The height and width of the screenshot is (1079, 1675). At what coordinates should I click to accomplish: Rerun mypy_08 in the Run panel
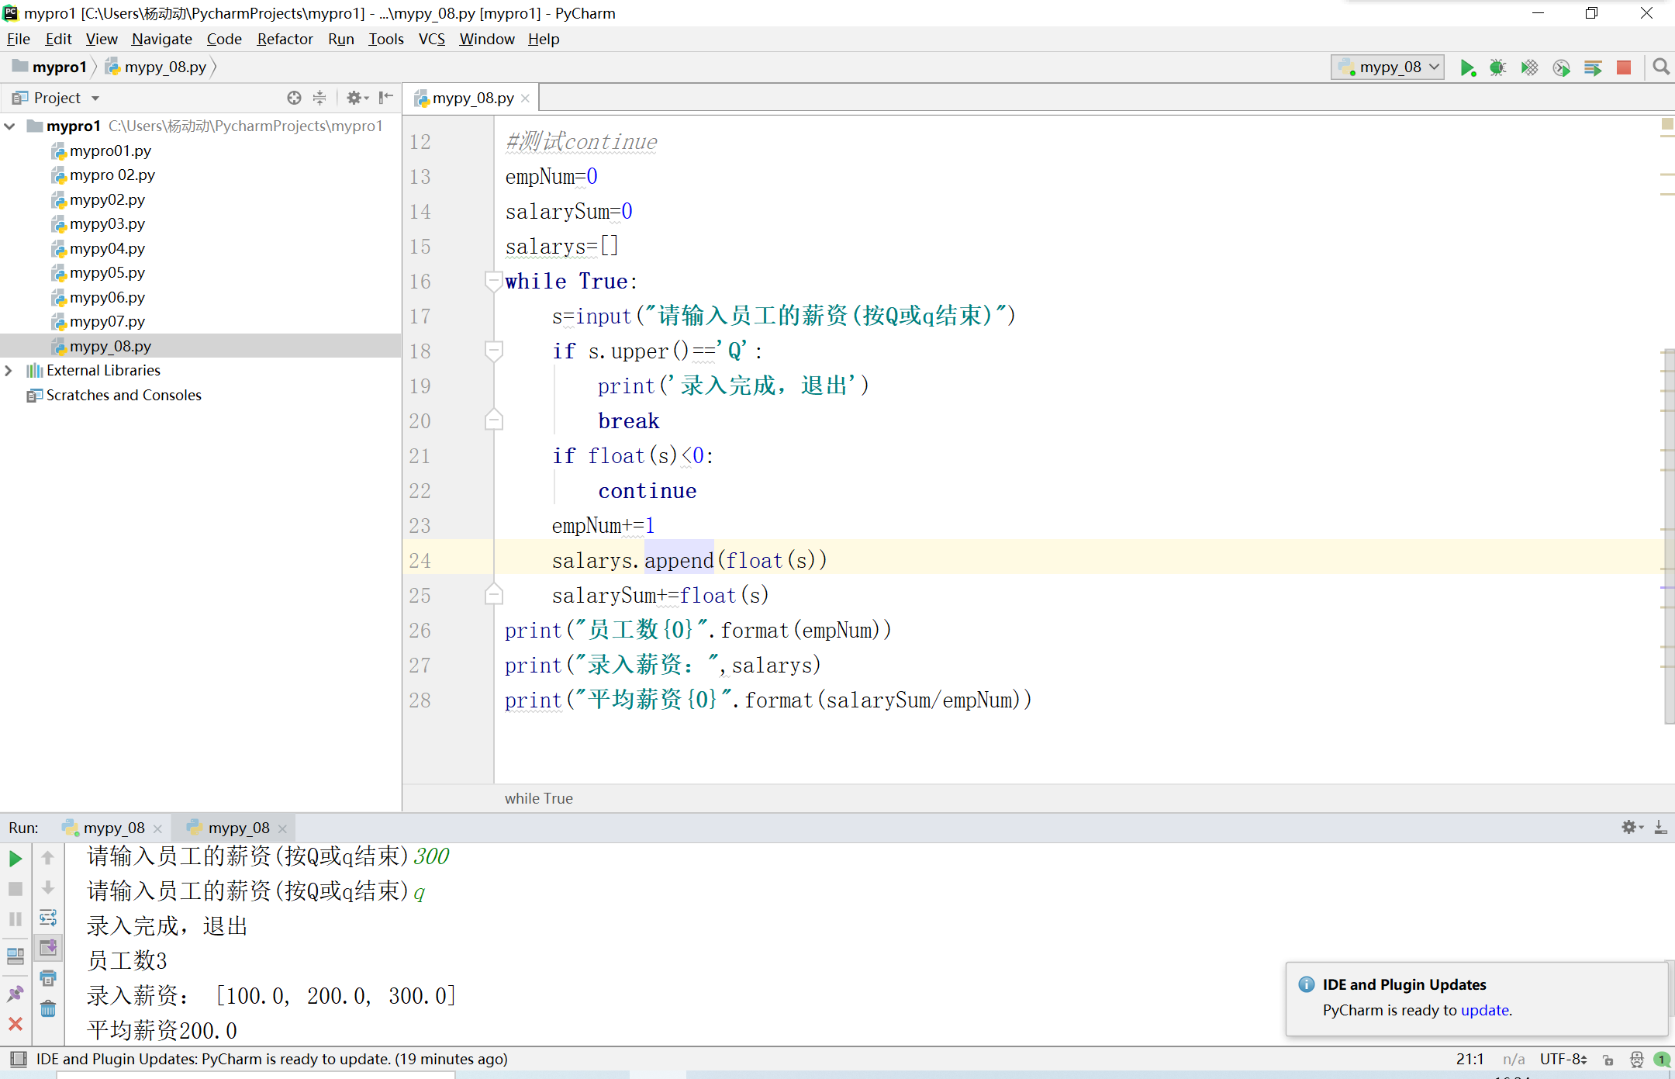(15, 859)
